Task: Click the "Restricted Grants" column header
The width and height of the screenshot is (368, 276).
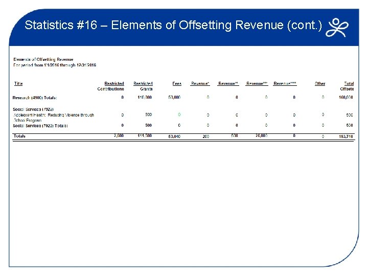Action: point(143,86)
